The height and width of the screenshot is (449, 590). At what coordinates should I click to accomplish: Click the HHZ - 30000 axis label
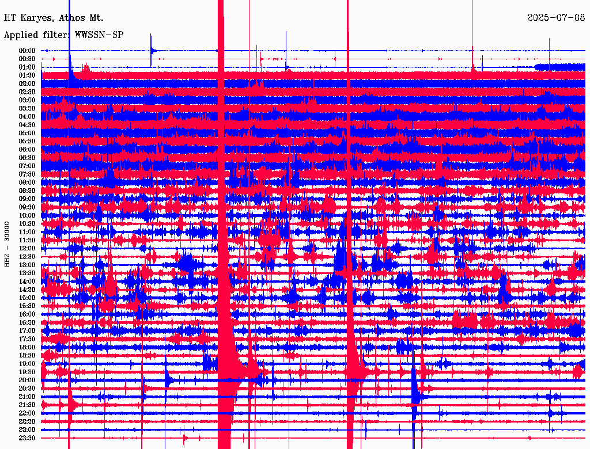tap(7, 244)
